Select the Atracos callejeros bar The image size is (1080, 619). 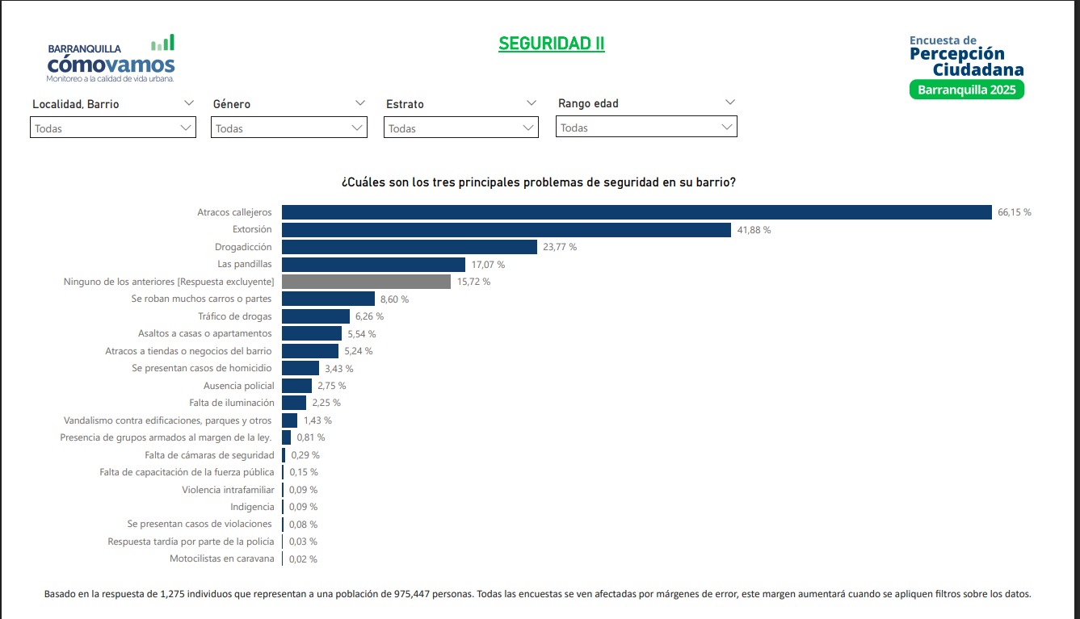[x=637, y=212]
